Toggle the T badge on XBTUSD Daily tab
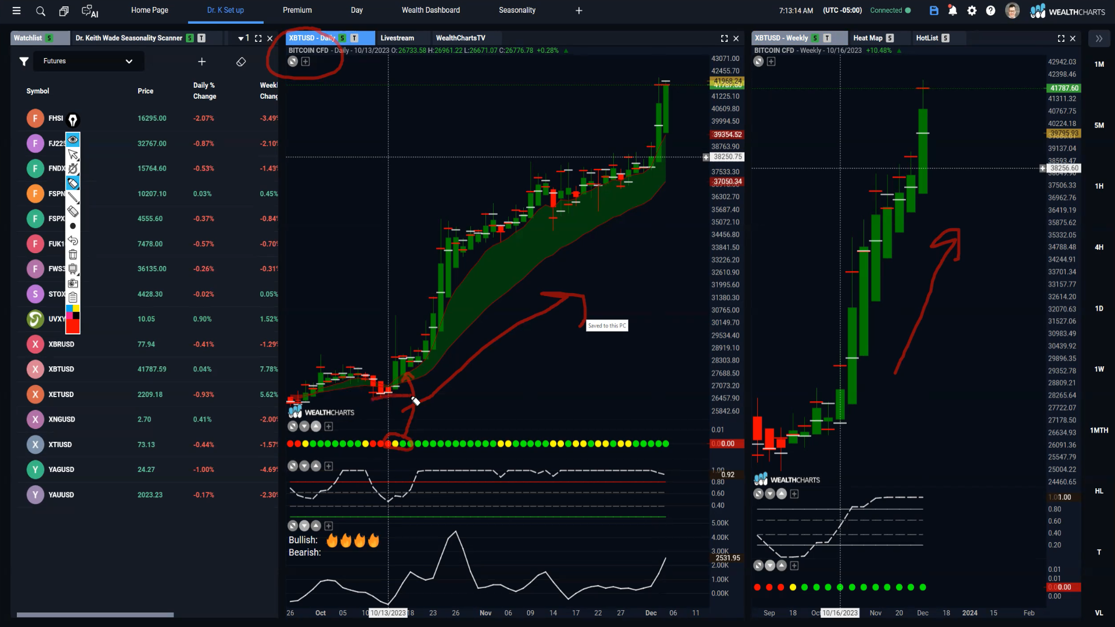The image size is (1115, 627). tap(354, 38)
